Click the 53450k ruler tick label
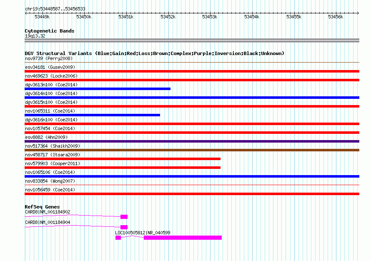 tap(84, 17)
